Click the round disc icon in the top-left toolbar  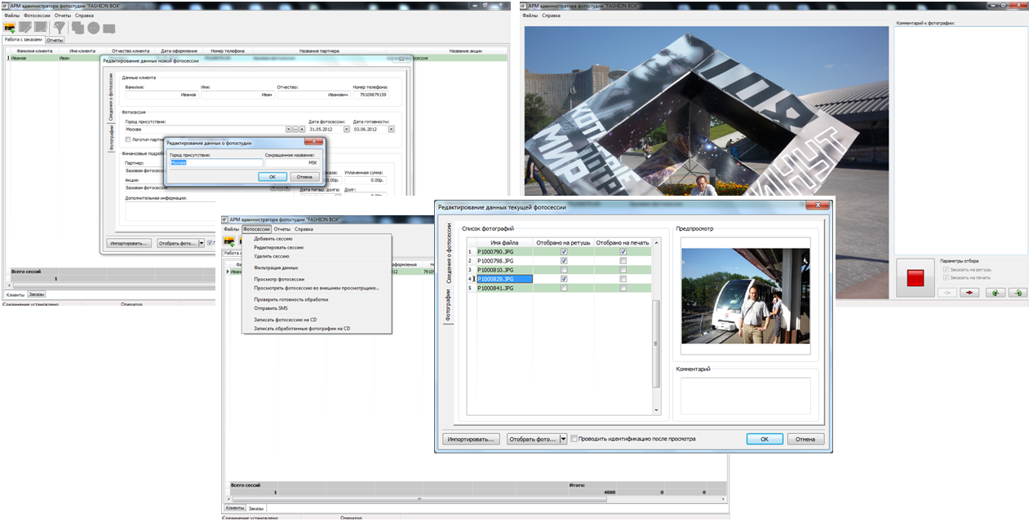[93, 27]
